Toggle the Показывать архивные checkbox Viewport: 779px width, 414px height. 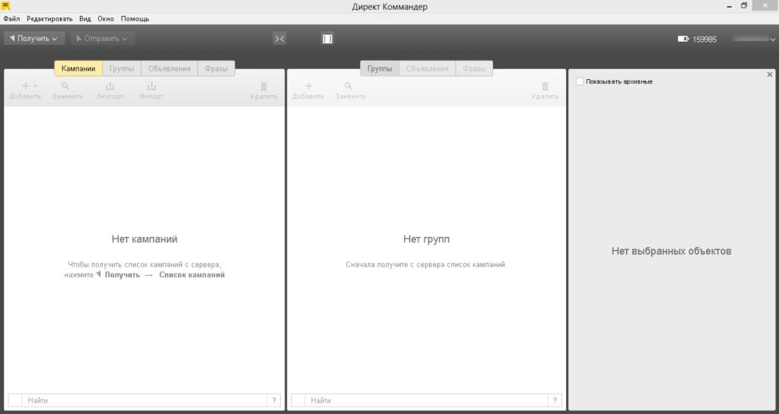coord(580,81)
